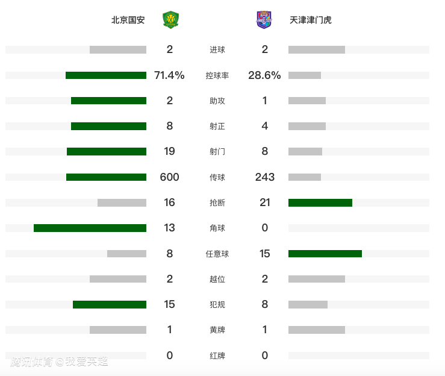Click Tianjin's gray 越位 offside bar
The width and height of the screenshot is (445, 376).
coord(317,279)
